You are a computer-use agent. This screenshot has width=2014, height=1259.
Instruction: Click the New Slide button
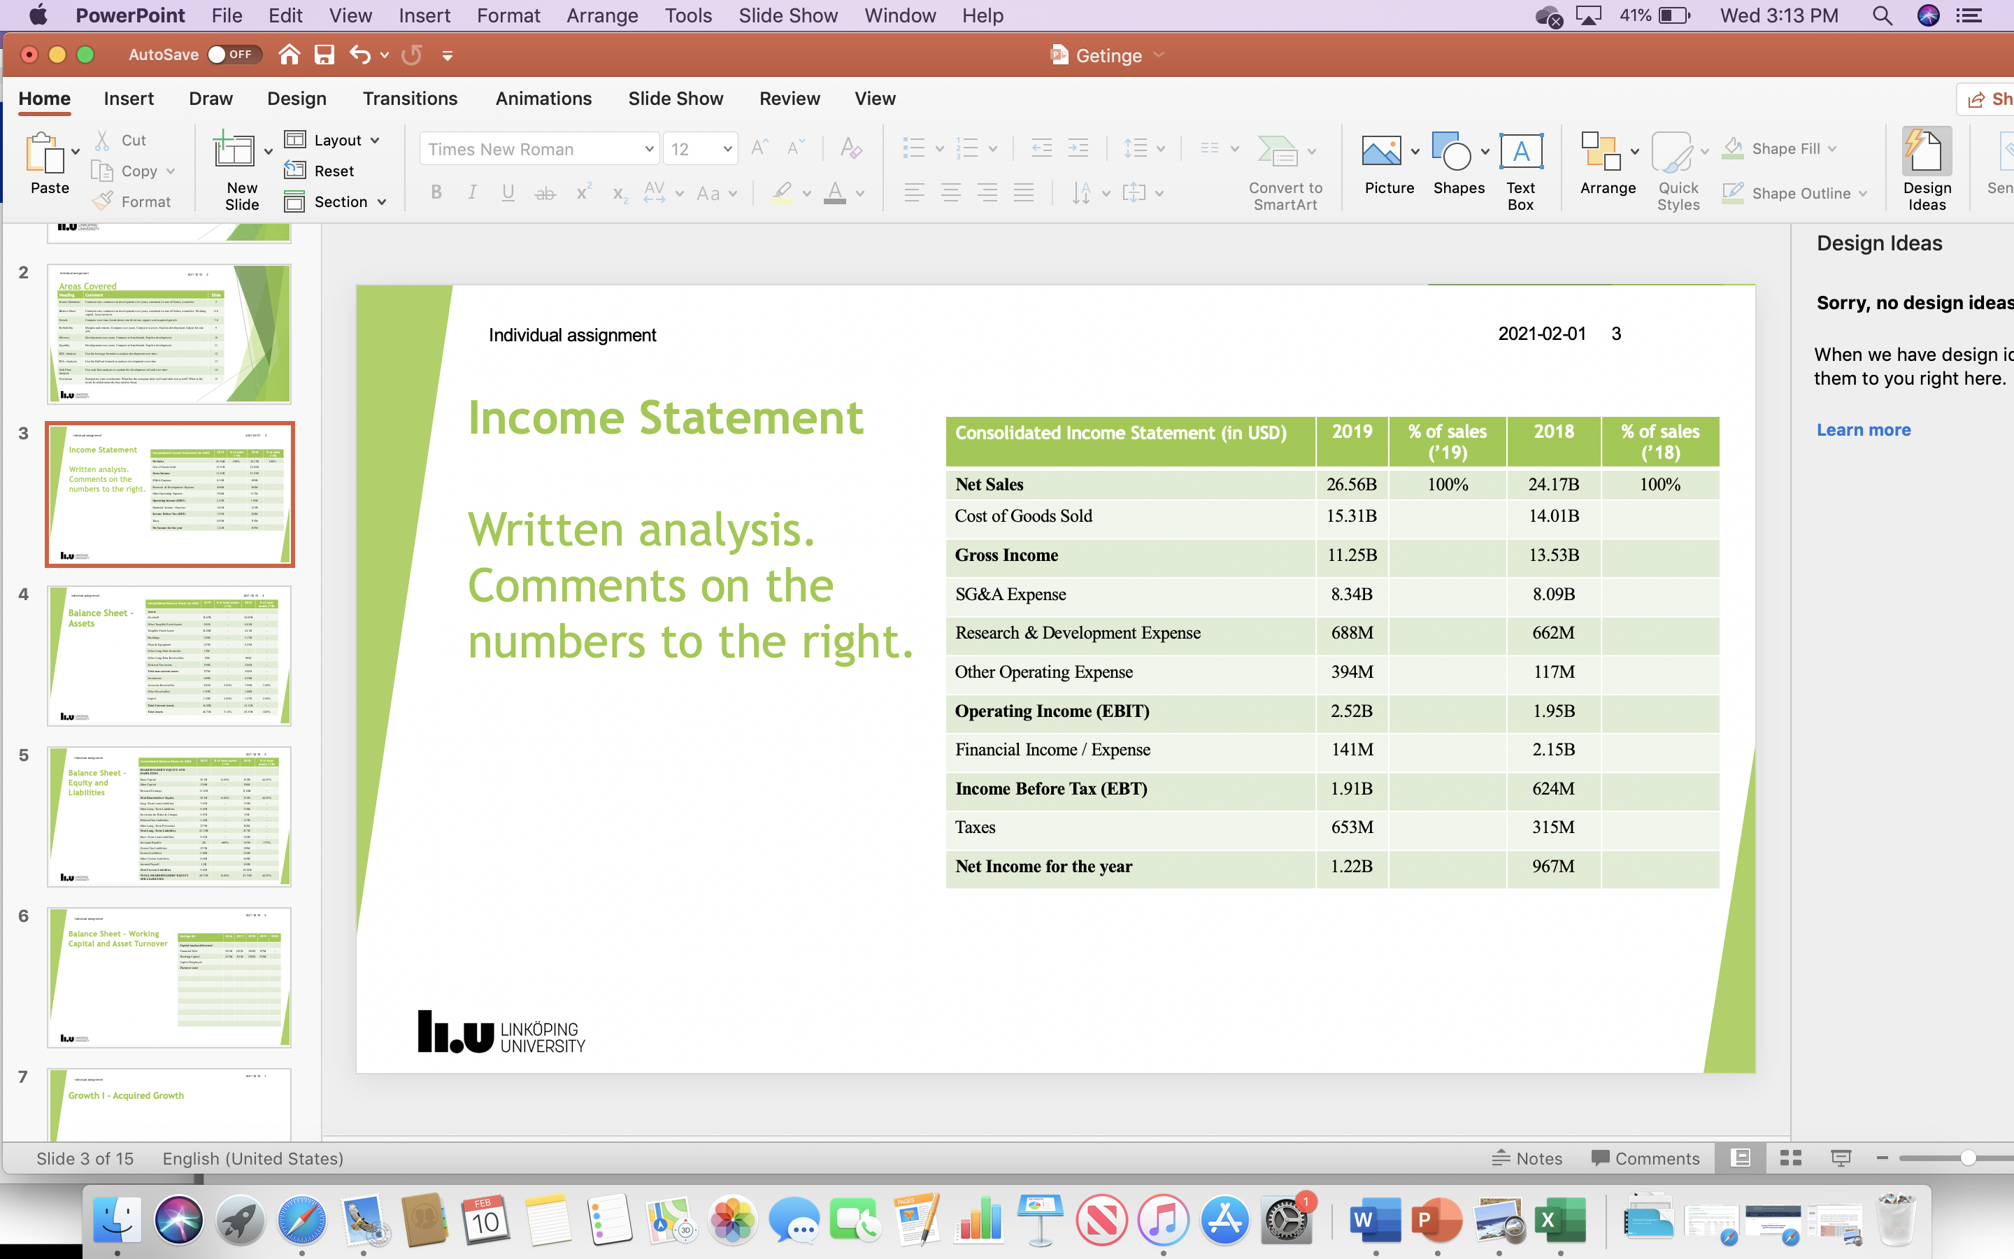[240, 166]
